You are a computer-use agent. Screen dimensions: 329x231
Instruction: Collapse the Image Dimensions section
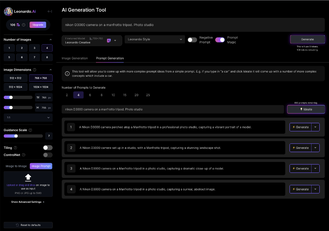[51, 70]
